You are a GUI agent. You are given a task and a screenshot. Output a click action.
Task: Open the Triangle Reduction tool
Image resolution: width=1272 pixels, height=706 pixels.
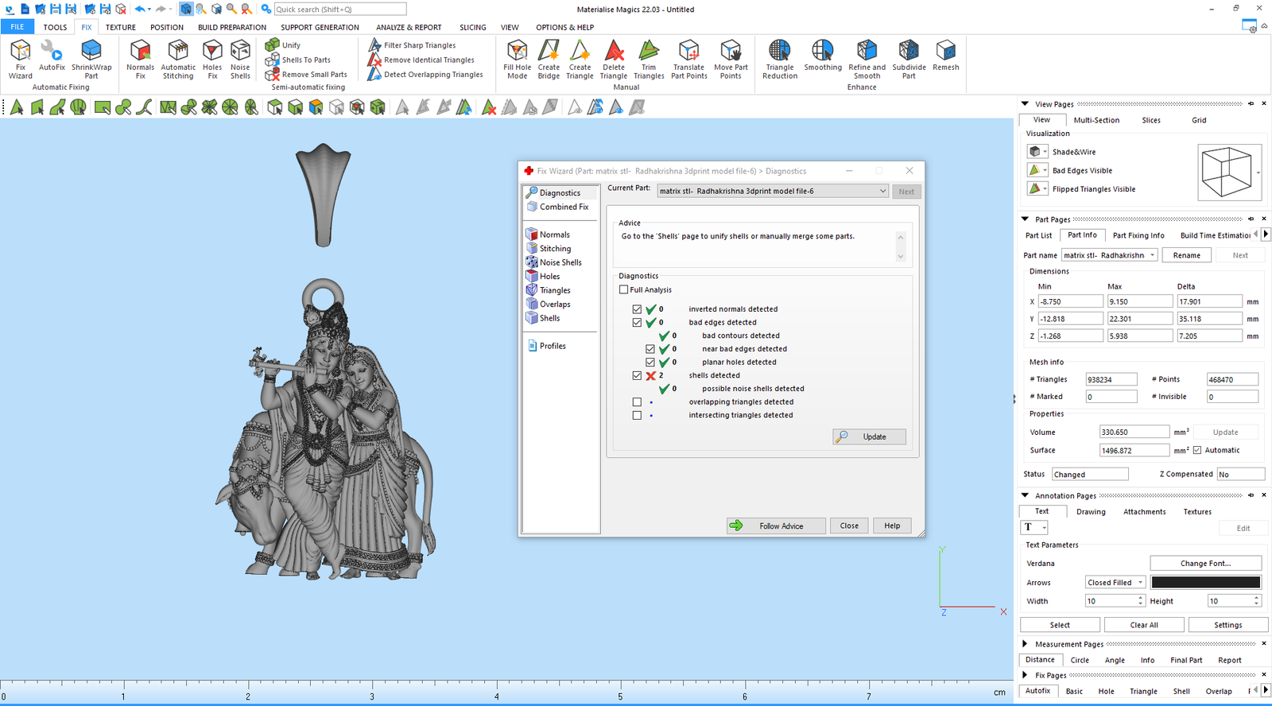click(780, 58)
